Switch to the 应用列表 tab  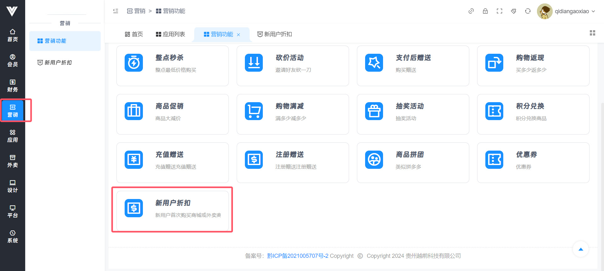point(170,34)
